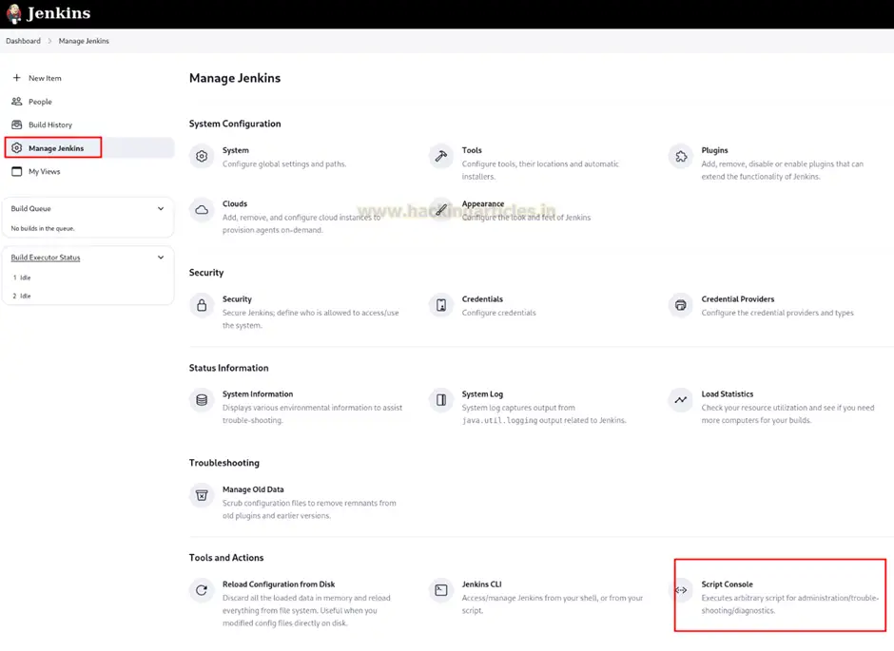Go to Dashboard in the breadcrumb

(x=24, y=41)
